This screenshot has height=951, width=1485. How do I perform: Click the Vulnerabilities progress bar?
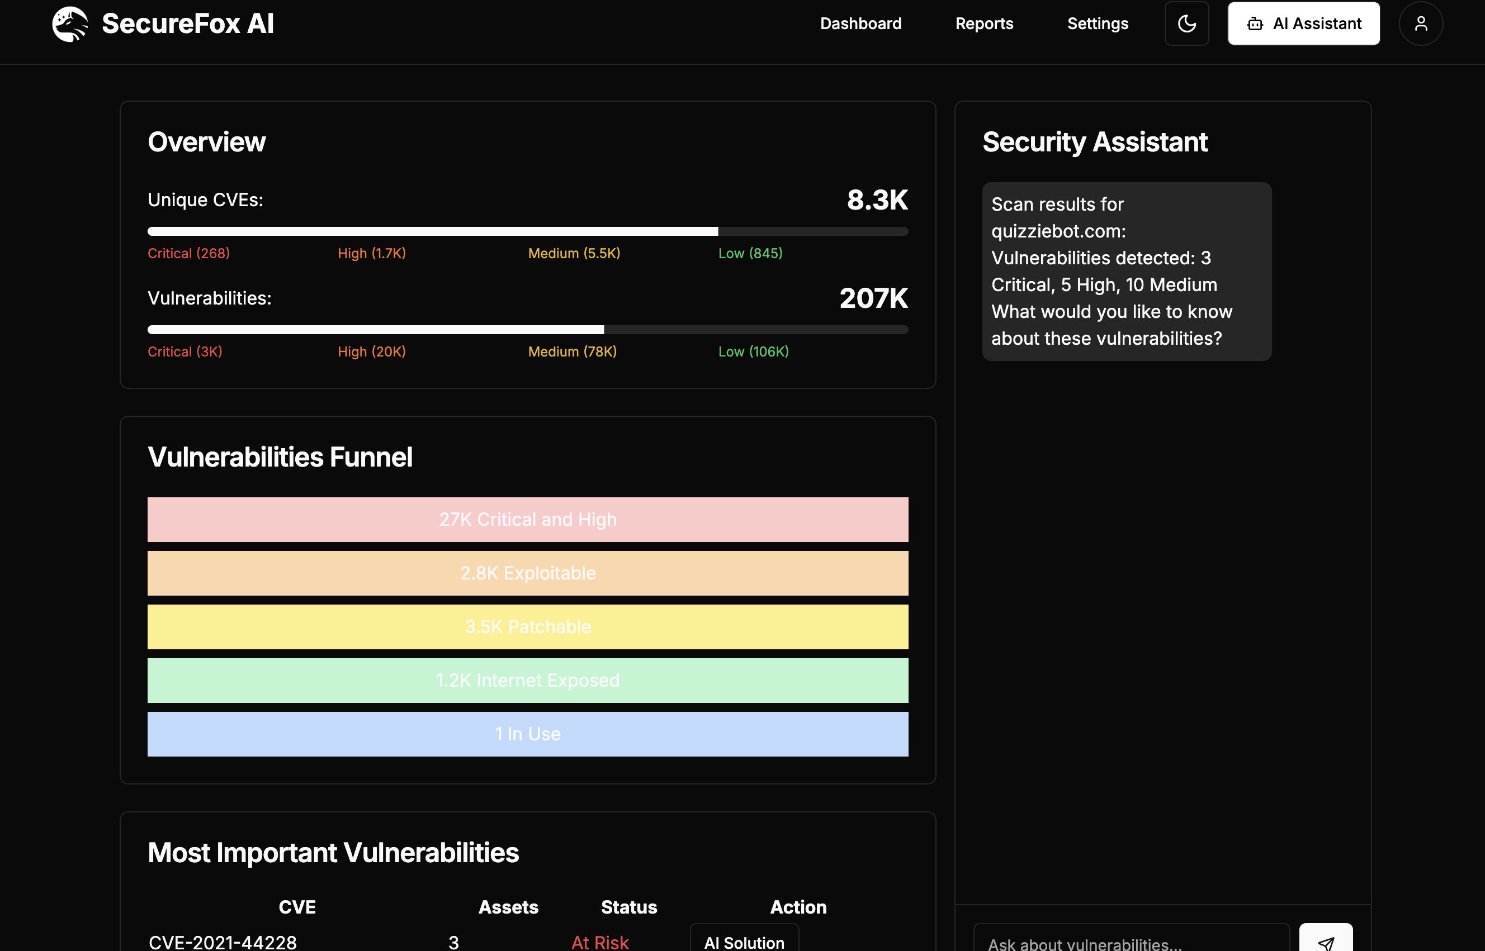[x=527, y=330]
